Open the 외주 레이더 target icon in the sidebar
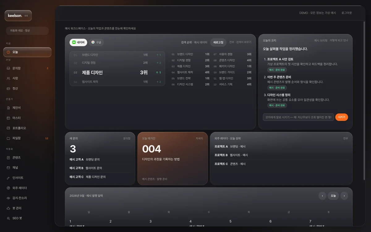This screenshot has width=371, height=232. (x=8, y=188)
